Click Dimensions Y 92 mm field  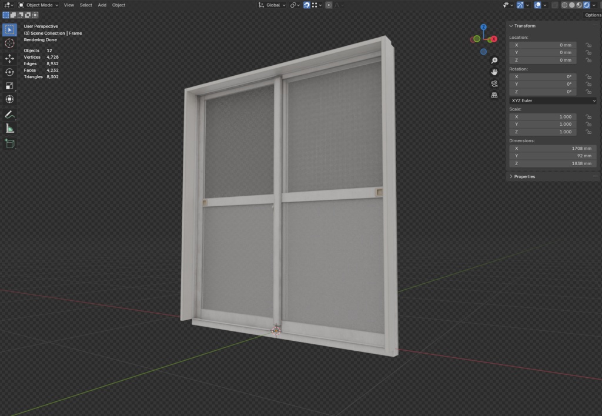(x=553, y=156)
